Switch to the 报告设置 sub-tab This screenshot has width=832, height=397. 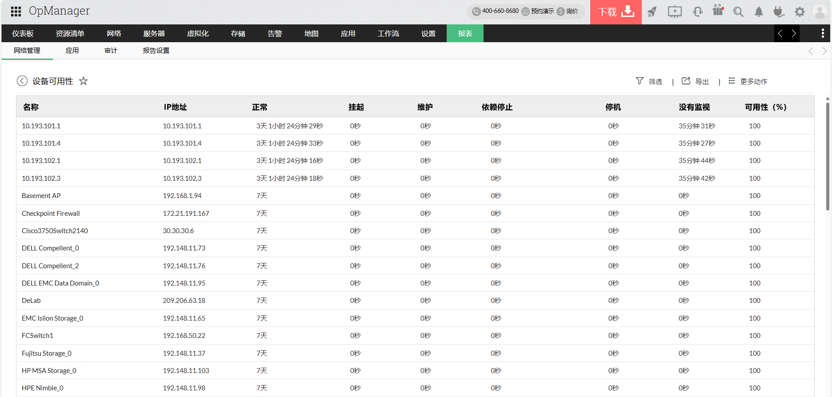pos(156,51)
